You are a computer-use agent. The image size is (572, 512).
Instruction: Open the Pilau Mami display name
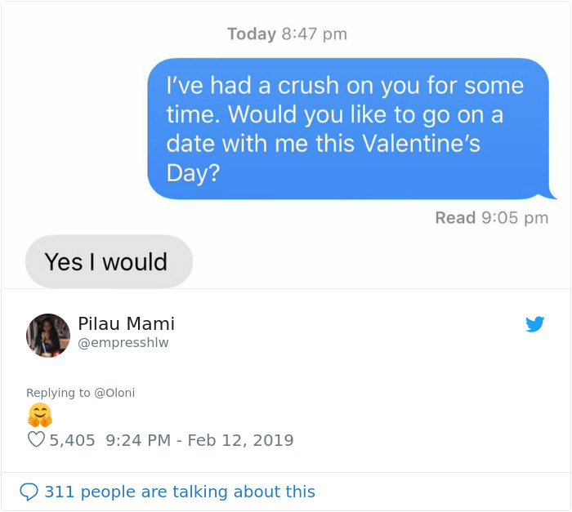tap(126, 323)
